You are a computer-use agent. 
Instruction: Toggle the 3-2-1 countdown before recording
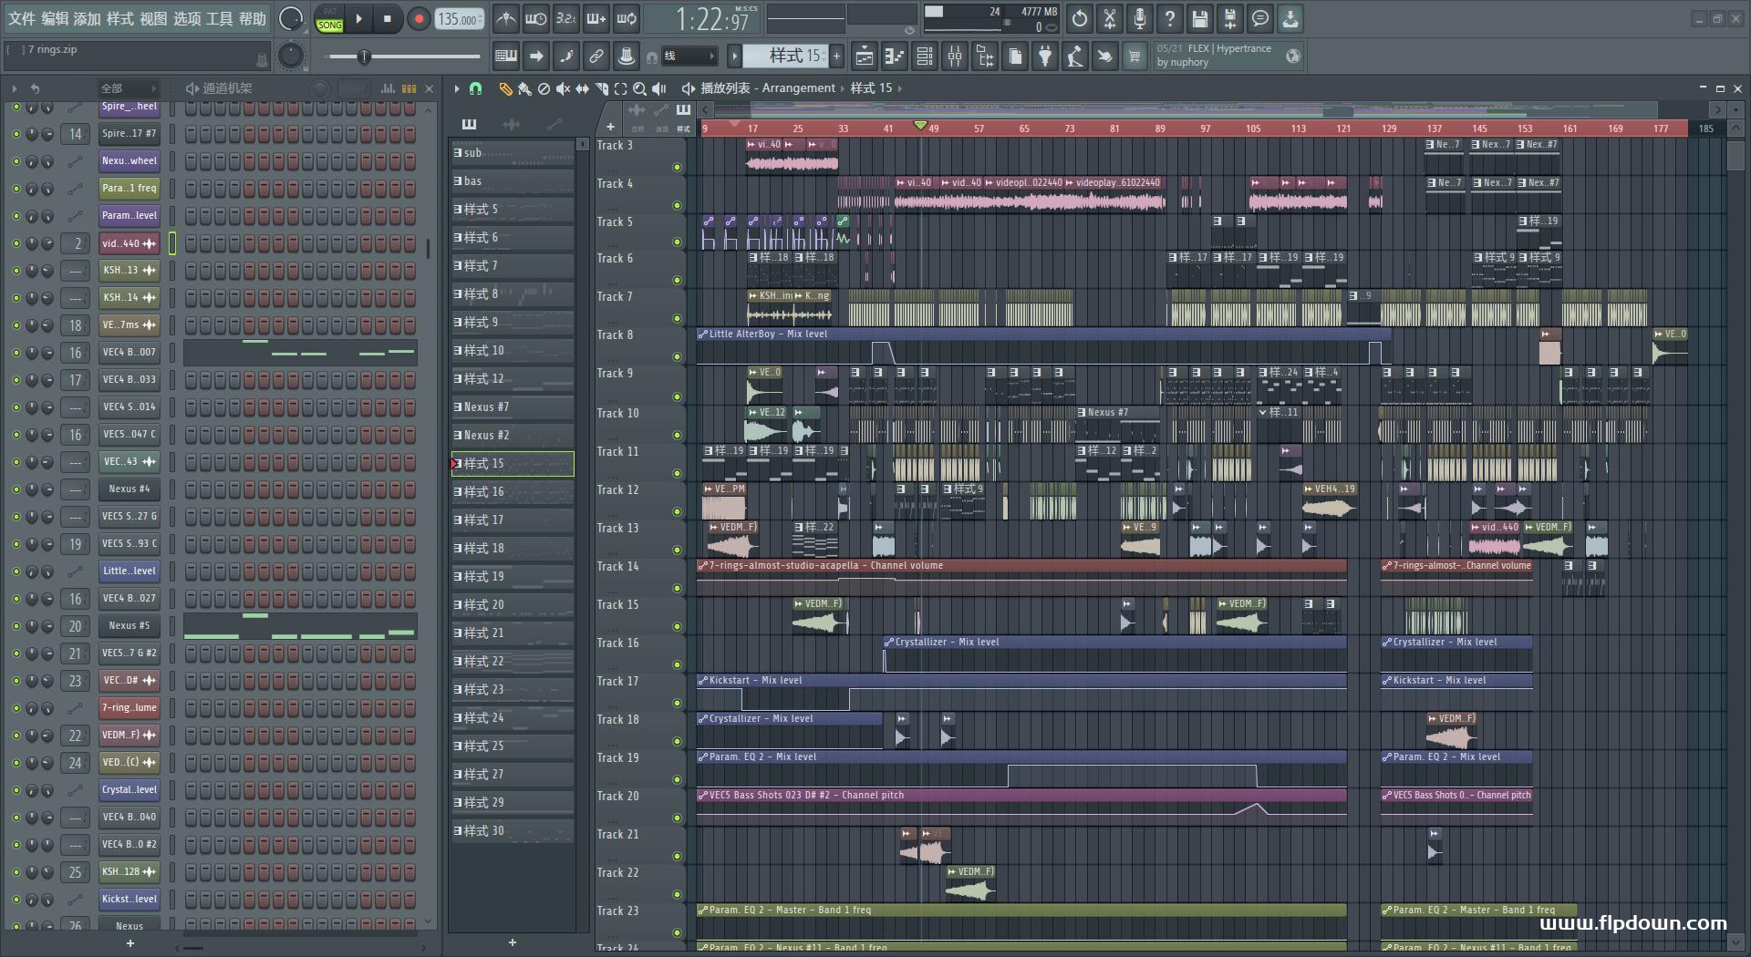pos(566,18)
